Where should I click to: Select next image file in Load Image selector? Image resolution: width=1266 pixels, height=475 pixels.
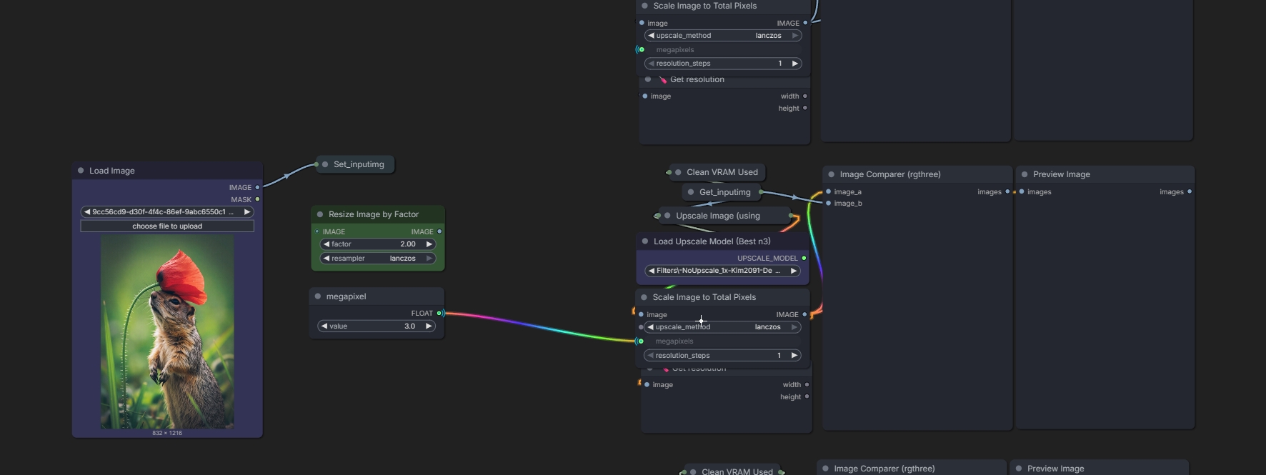coord(247,212)
